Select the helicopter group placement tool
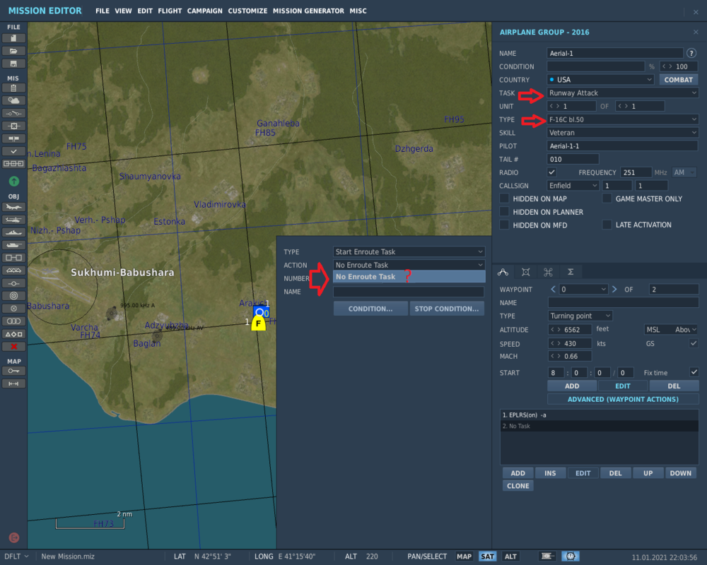Viewport: 707px width, 565px height. tap(13, 220)
